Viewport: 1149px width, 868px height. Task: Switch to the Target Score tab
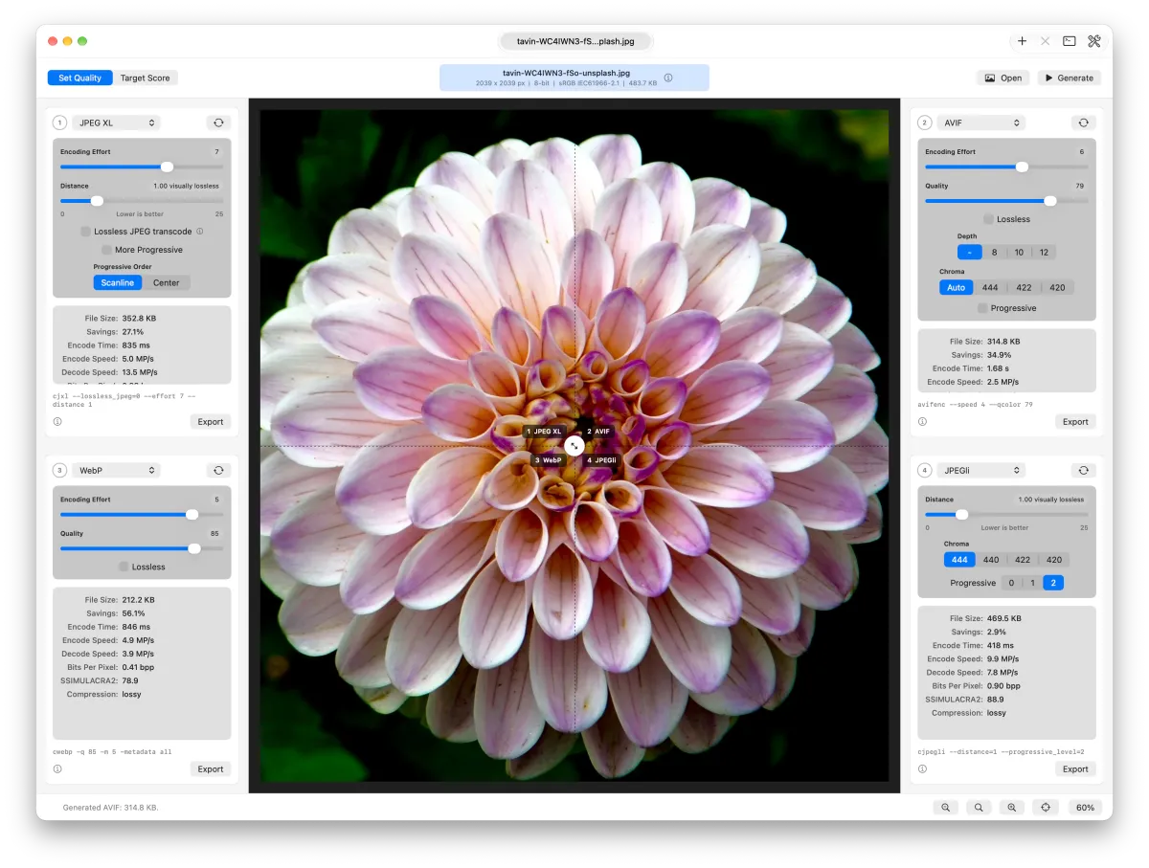[146, 78]
